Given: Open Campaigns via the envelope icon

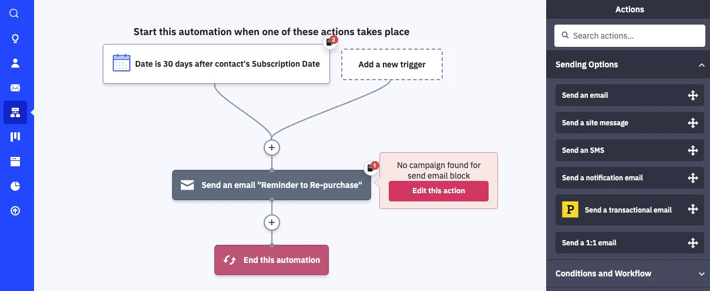Looking at the screenshot, I should pyautogui.click(x=15, y=88).
